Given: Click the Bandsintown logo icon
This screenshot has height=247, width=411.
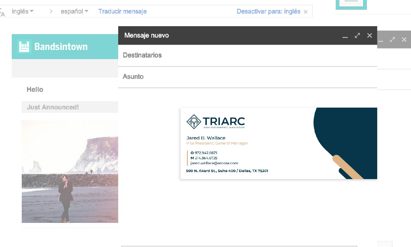Looking at the screenshot, I should pyautogui.click(x=24, y=46).
